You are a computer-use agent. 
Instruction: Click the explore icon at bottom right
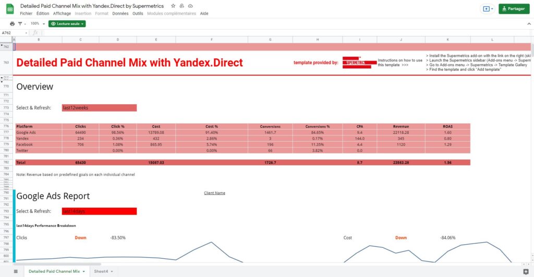(x=525, y=271)
